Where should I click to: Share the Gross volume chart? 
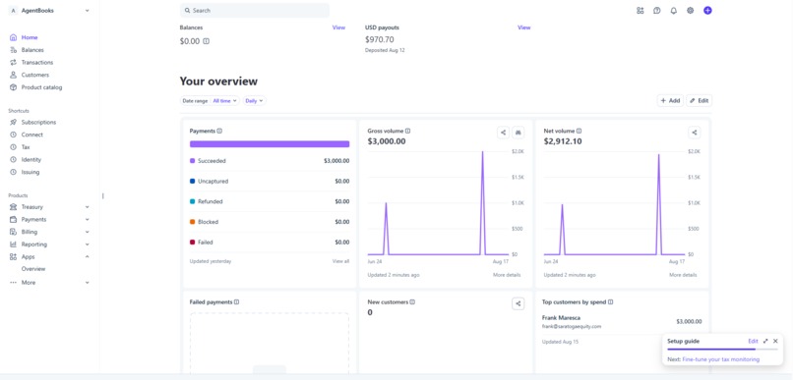point(503,133)
